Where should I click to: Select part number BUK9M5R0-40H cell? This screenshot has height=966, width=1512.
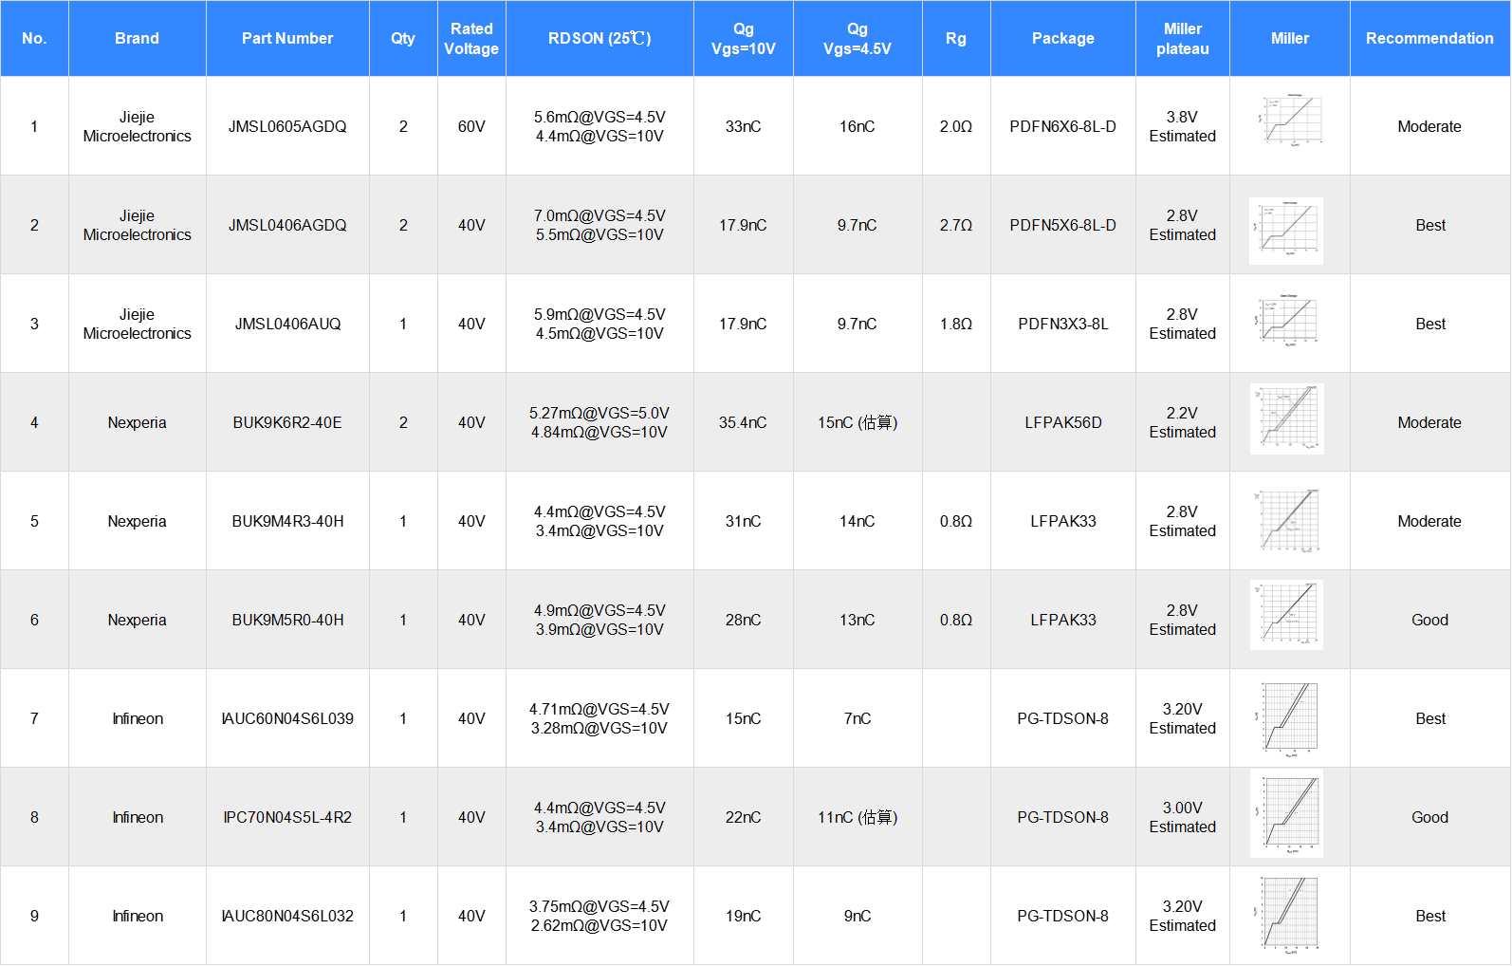287,620
